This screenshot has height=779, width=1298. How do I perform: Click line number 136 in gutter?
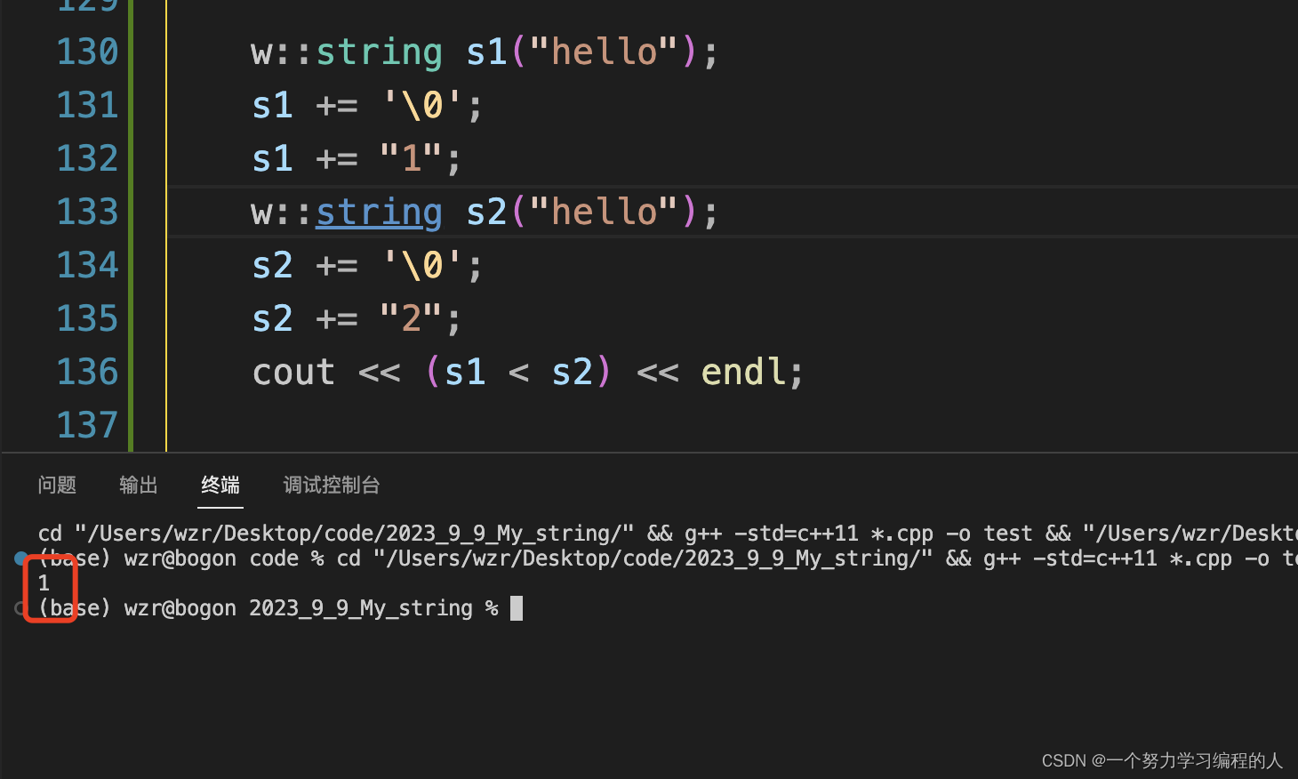[x=87, y=372]
